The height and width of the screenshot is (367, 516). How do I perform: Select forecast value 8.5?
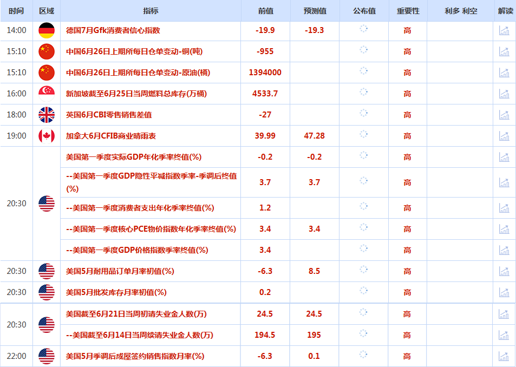click(x=314, y=271)
